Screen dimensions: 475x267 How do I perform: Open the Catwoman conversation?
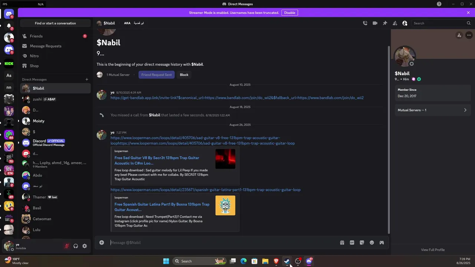pyautogui.click(x=55, y=219)
